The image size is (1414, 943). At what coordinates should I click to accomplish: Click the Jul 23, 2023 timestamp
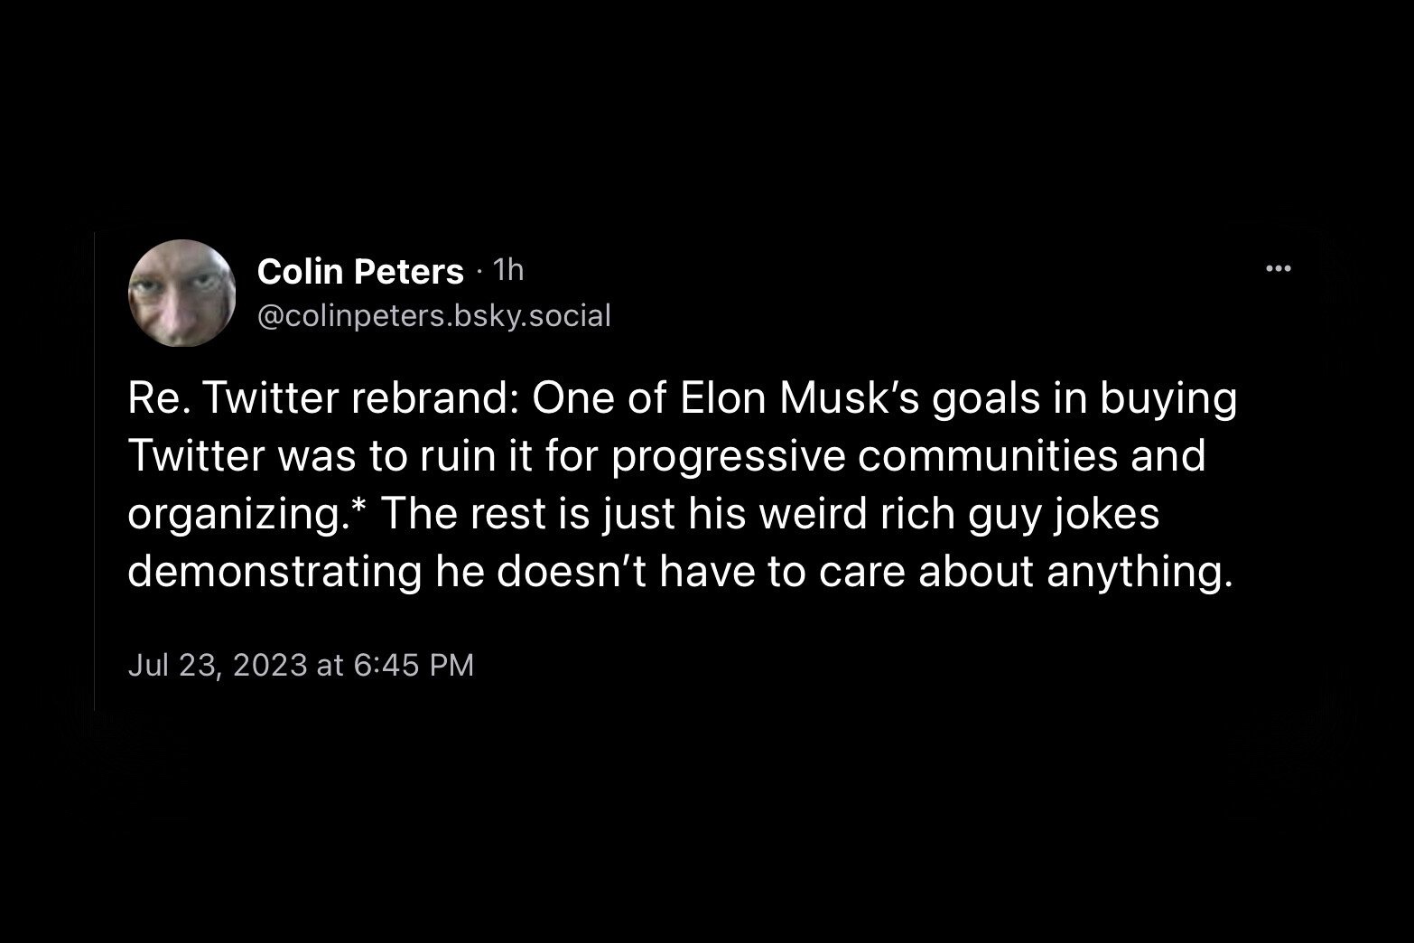(x=217, y=666)
